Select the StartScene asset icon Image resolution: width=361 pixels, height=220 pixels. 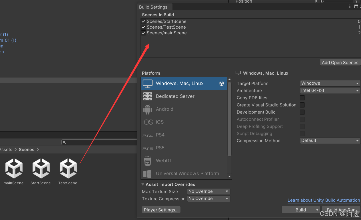pos(41,168)
